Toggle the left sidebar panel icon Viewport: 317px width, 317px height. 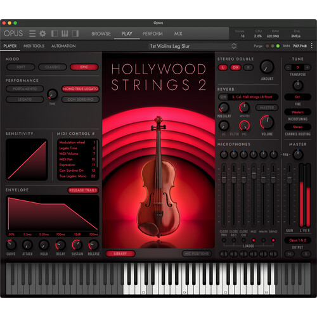[x=55, y=34]
